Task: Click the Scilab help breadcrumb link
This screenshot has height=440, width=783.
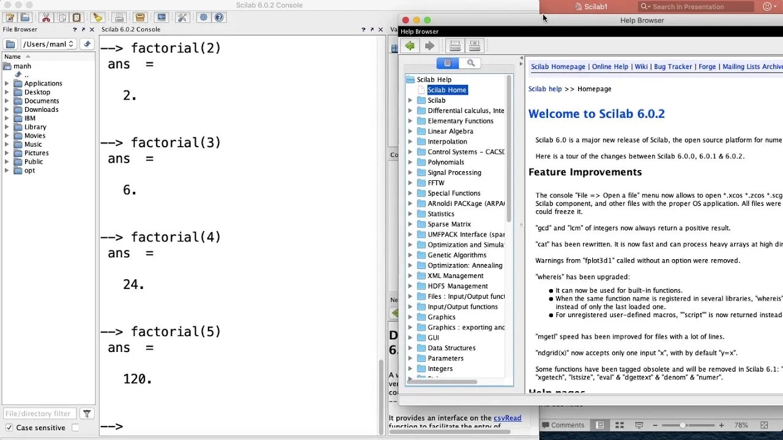Action: click(545, 89)
